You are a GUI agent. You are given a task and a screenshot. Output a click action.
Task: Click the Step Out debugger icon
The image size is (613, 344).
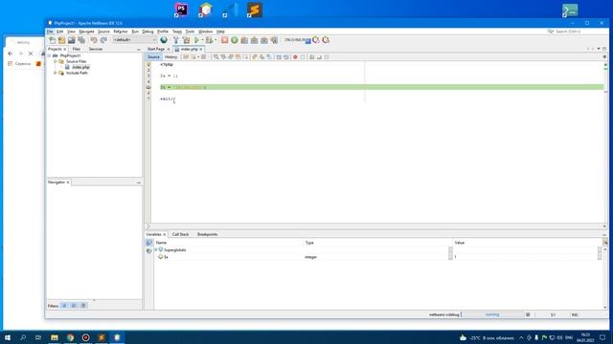pyautogui.click(x=264, y=40)
